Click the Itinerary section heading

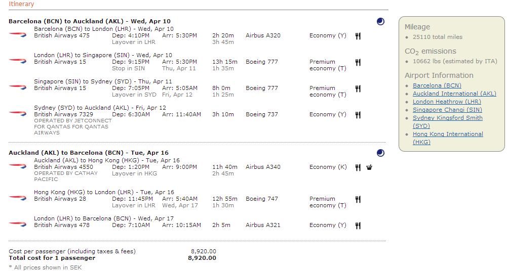pyautogui.click(x=21, y=4)
